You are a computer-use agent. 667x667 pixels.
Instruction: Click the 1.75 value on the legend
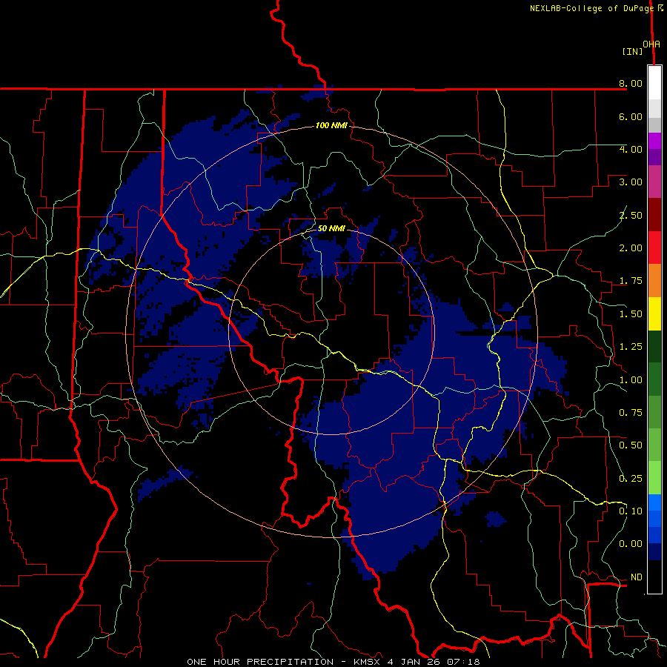631,281
